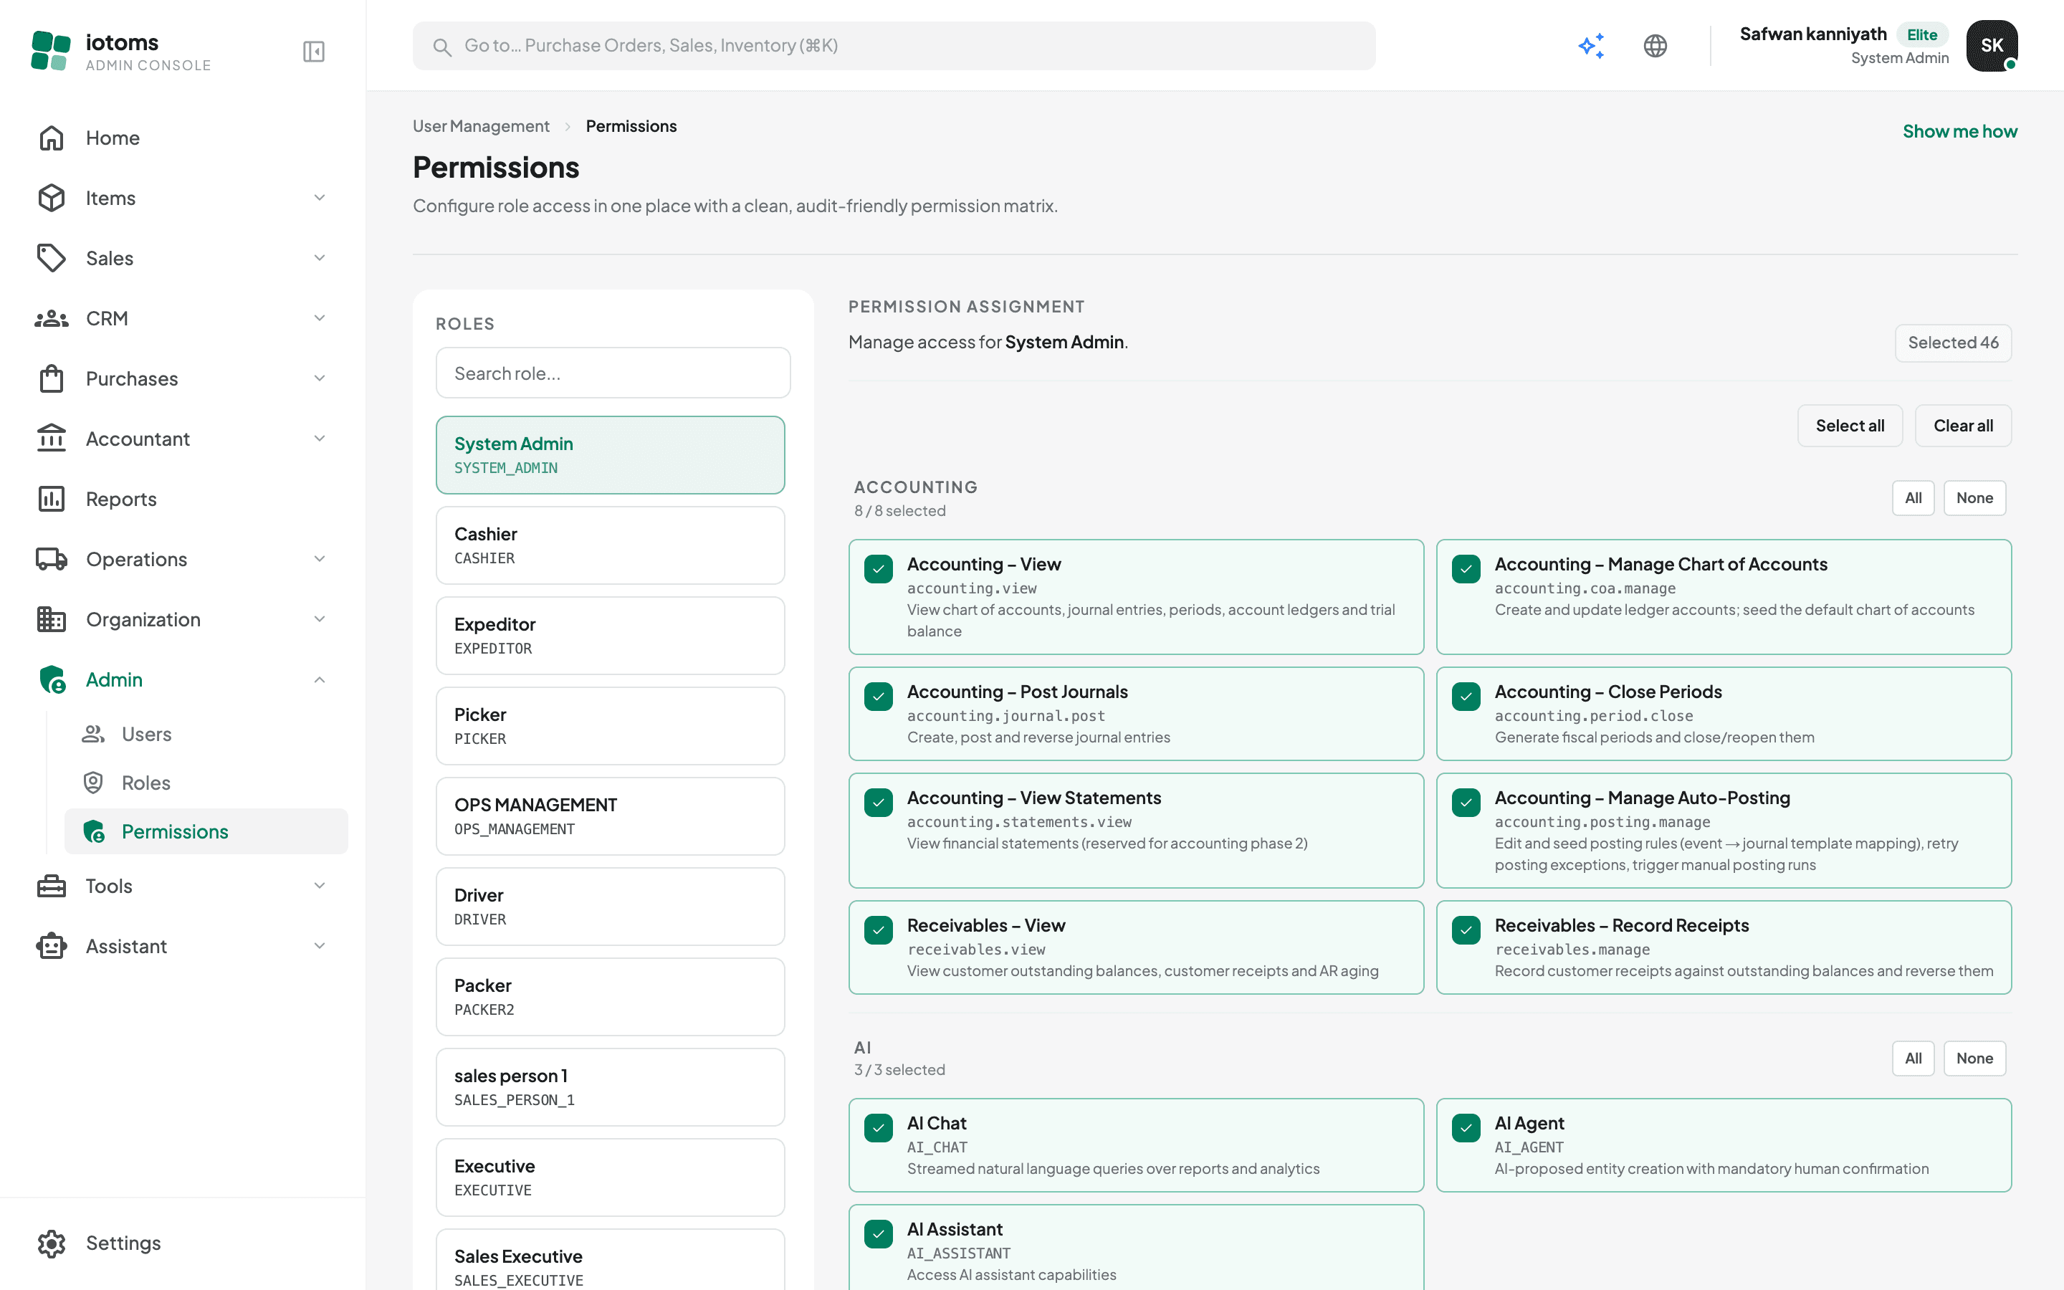Click the Items box icon
2064x1290 pixels.
[51, 198]
